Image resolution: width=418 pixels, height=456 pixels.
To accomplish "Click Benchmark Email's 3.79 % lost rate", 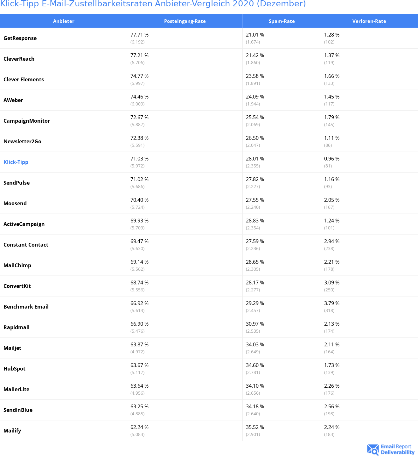I will pos(332,303).
